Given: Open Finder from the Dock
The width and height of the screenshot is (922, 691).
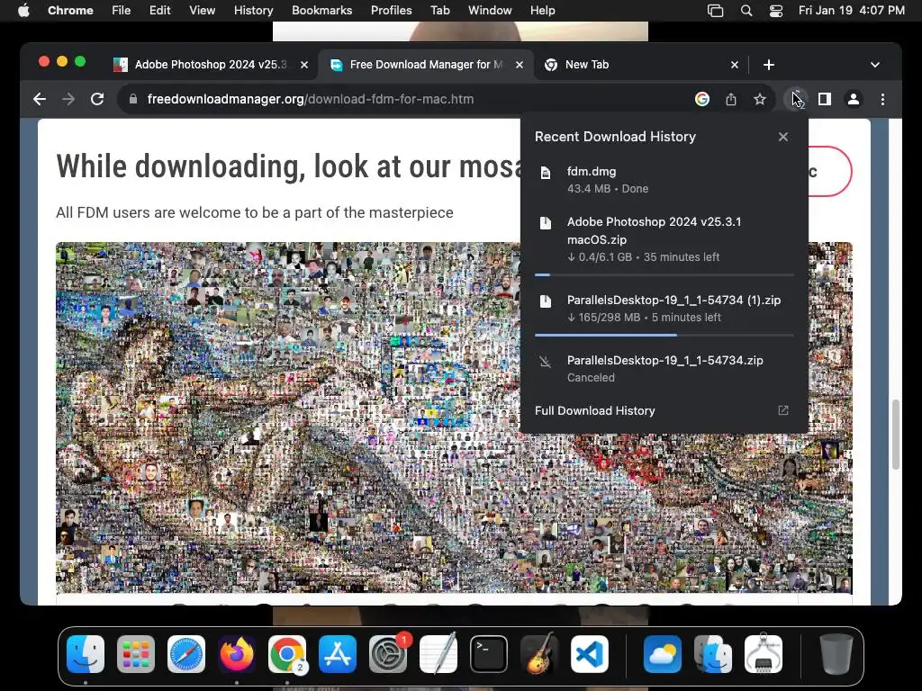Looking at the screenshot, I should (86, 654).
